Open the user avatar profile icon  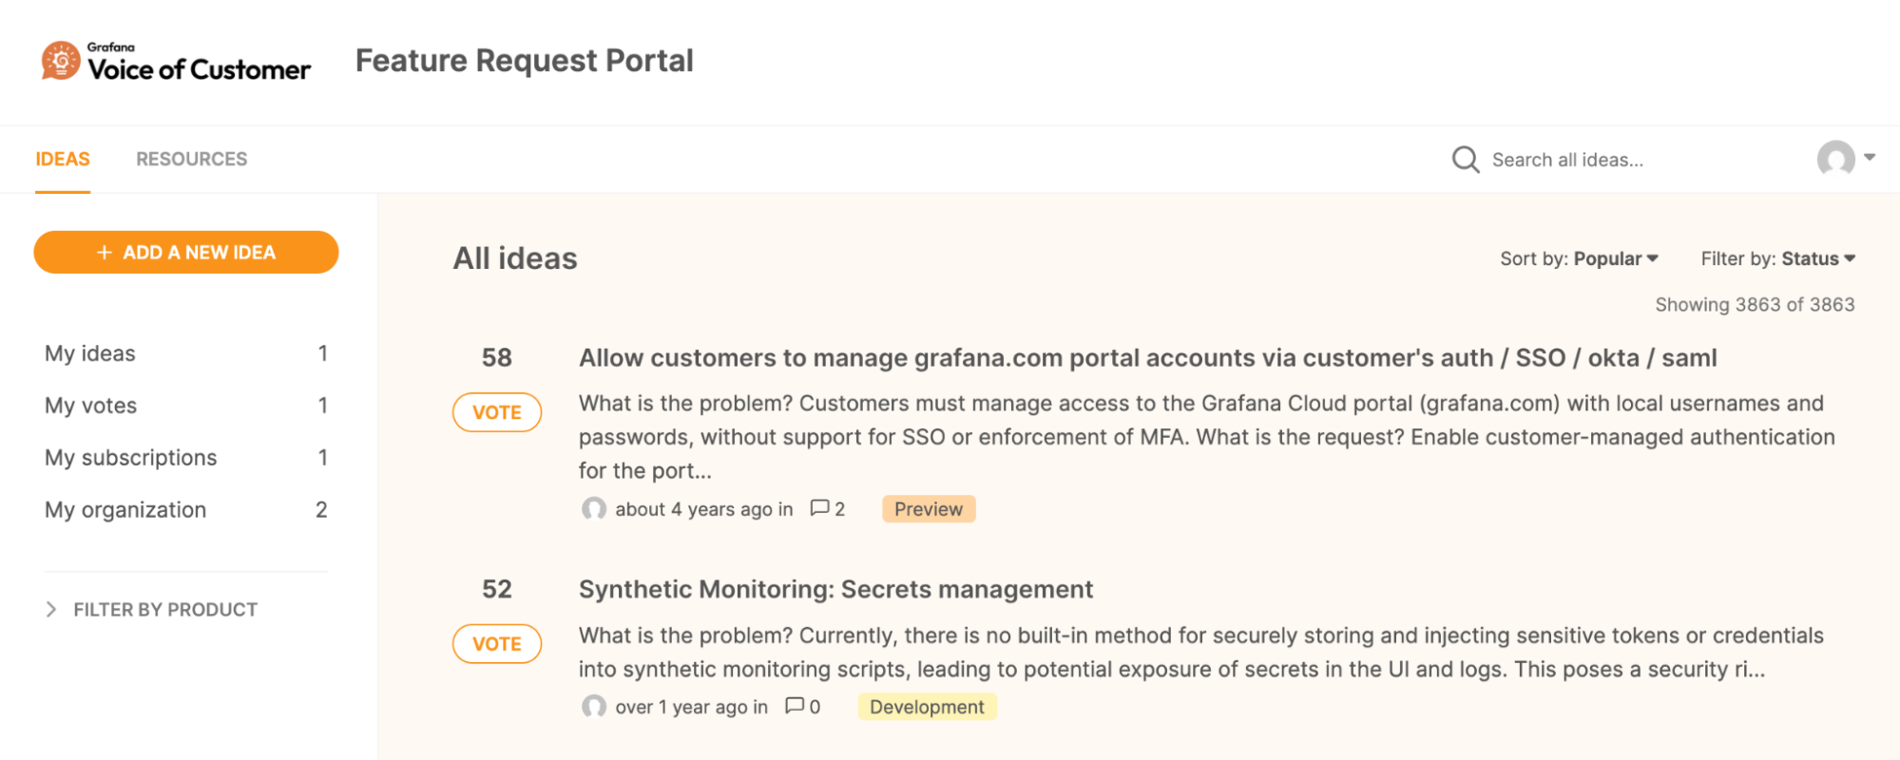point(1835,158)
